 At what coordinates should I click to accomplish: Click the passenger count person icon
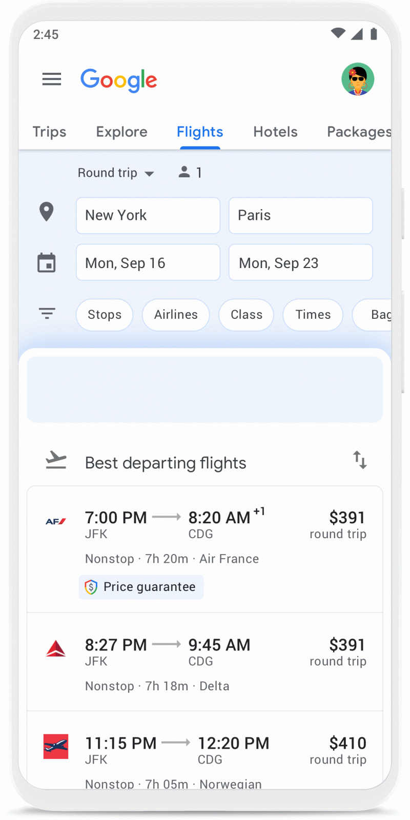point(184,172)
